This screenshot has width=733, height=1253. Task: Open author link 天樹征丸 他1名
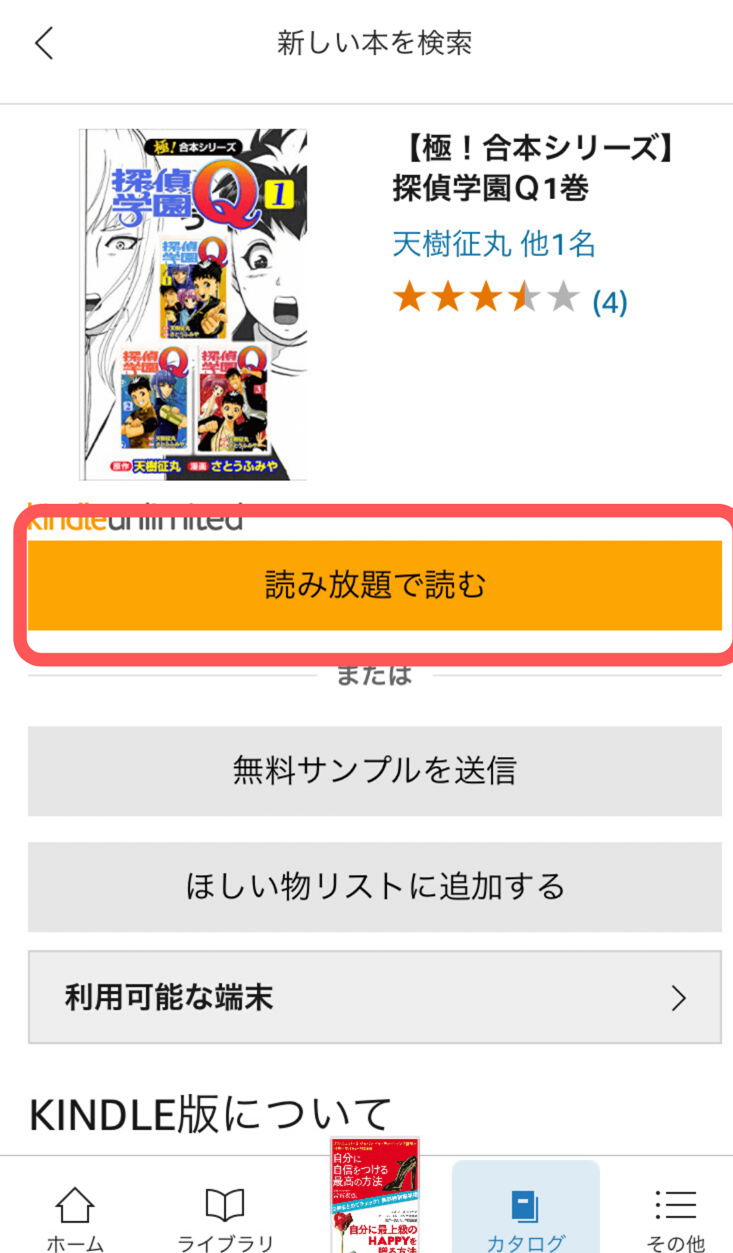tap(494, 245)
